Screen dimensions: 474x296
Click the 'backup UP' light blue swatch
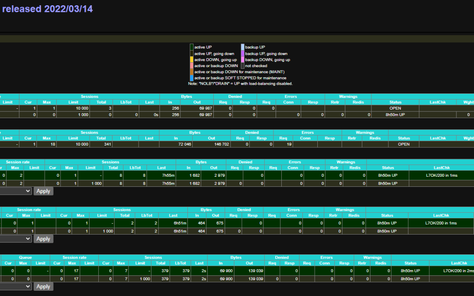point(242,47)
